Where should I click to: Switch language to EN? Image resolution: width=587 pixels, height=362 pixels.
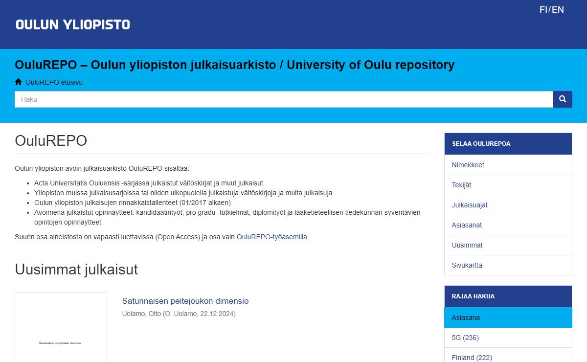tap(558, 10)
